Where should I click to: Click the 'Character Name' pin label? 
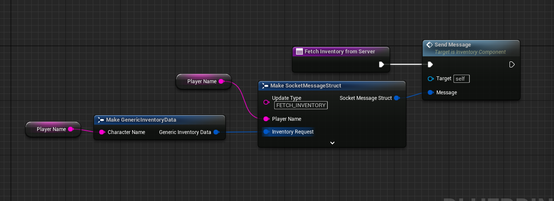126,132
